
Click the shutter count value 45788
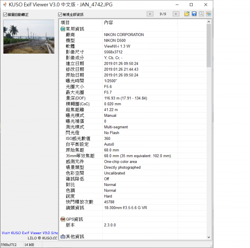[x=109, y=202]
